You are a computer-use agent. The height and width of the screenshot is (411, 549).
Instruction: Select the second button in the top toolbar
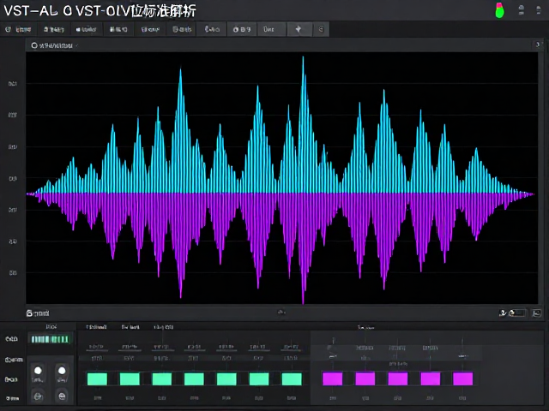pos(53,29)
